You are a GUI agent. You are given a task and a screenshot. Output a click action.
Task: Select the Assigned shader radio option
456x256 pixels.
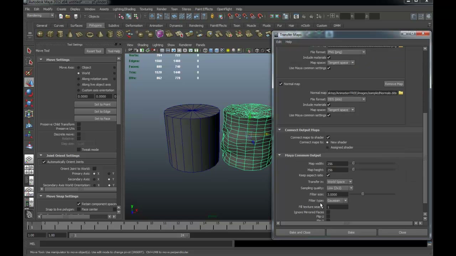click(x=327, y=147)
